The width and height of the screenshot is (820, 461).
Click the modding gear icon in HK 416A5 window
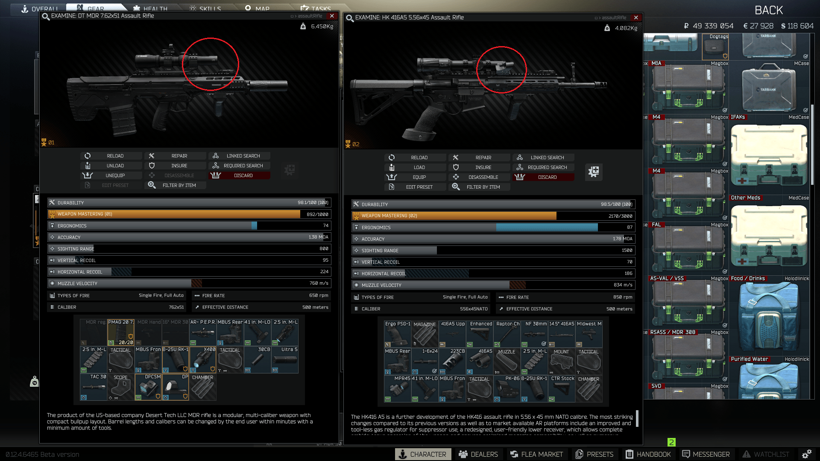tap(594, 172)
